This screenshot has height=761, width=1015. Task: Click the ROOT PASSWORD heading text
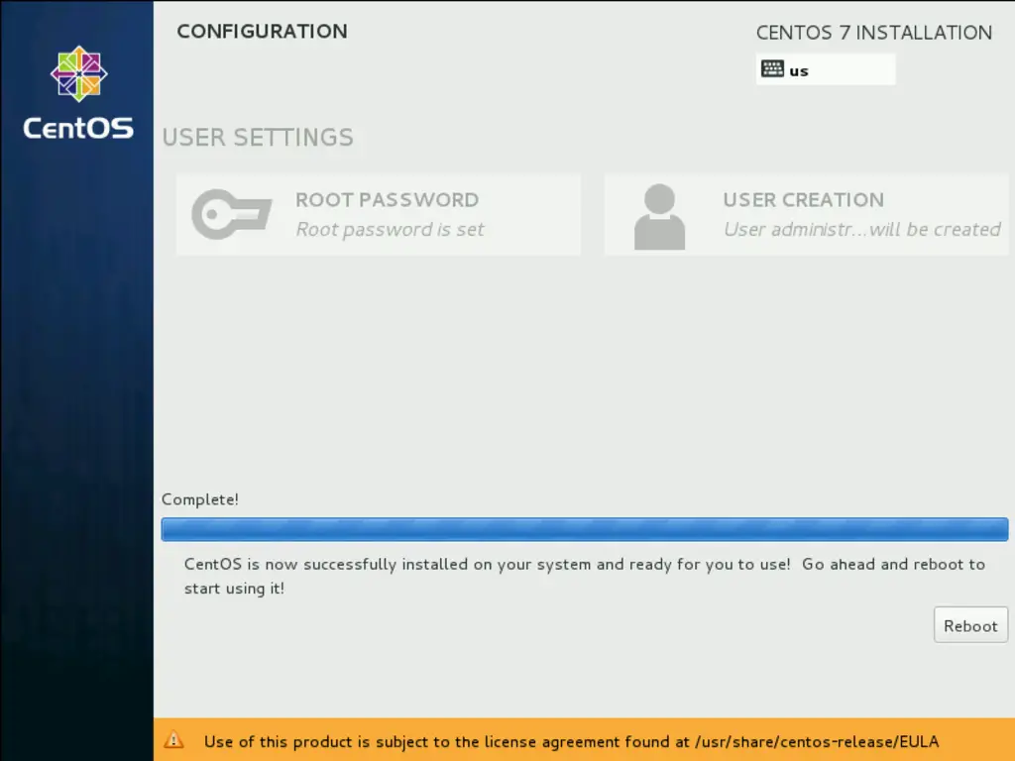[x=388, y=200]
